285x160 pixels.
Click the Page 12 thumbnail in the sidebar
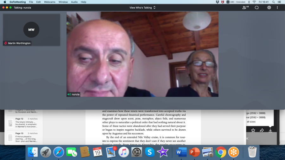click(10, 123)
